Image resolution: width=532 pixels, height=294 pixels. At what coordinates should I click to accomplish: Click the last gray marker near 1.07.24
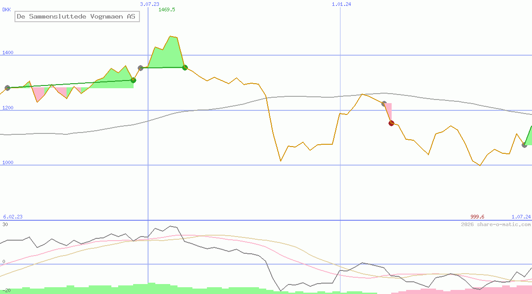pyautogui.click(x=524, y=145)
